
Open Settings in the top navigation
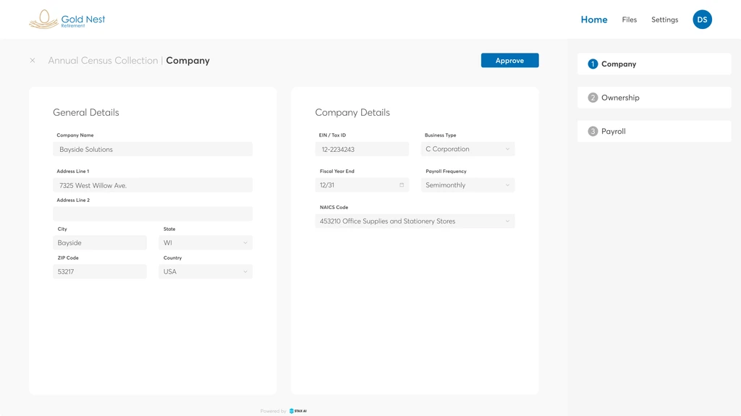pyautogui.click(x=664, y=20)
